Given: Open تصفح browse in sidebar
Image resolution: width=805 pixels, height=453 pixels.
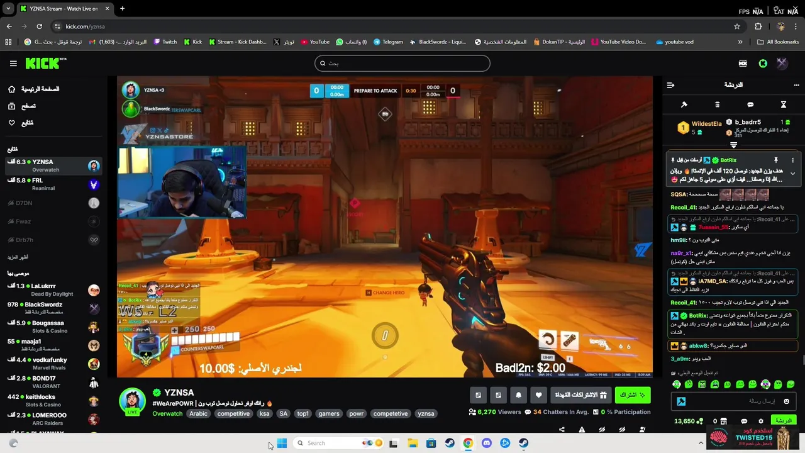Looking at the screenshot, I should 22,106.
